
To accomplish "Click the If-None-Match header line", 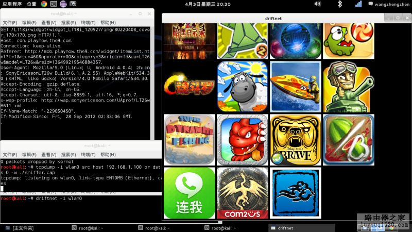I will pos(38,111).
